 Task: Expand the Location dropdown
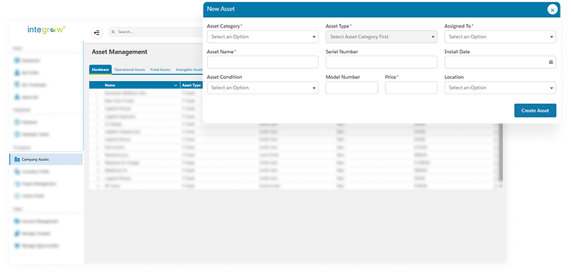click(500, 88)
